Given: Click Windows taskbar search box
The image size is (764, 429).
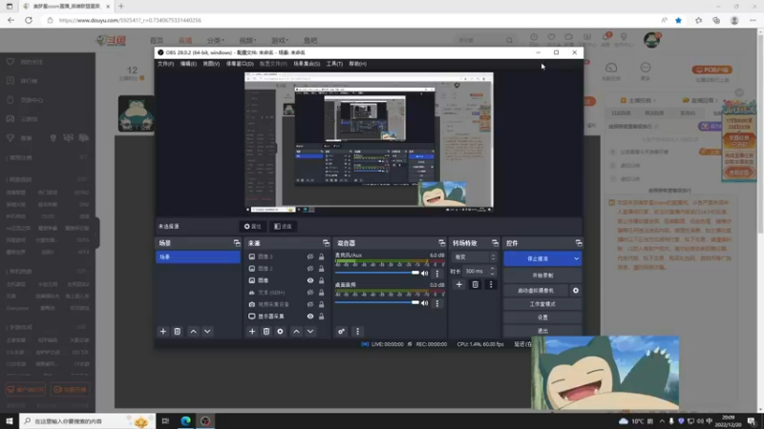Looking at the screenshot, I should 88,420.
